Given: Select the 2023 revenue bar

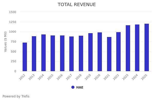Looking at the screenshot, I should point(128,48).
